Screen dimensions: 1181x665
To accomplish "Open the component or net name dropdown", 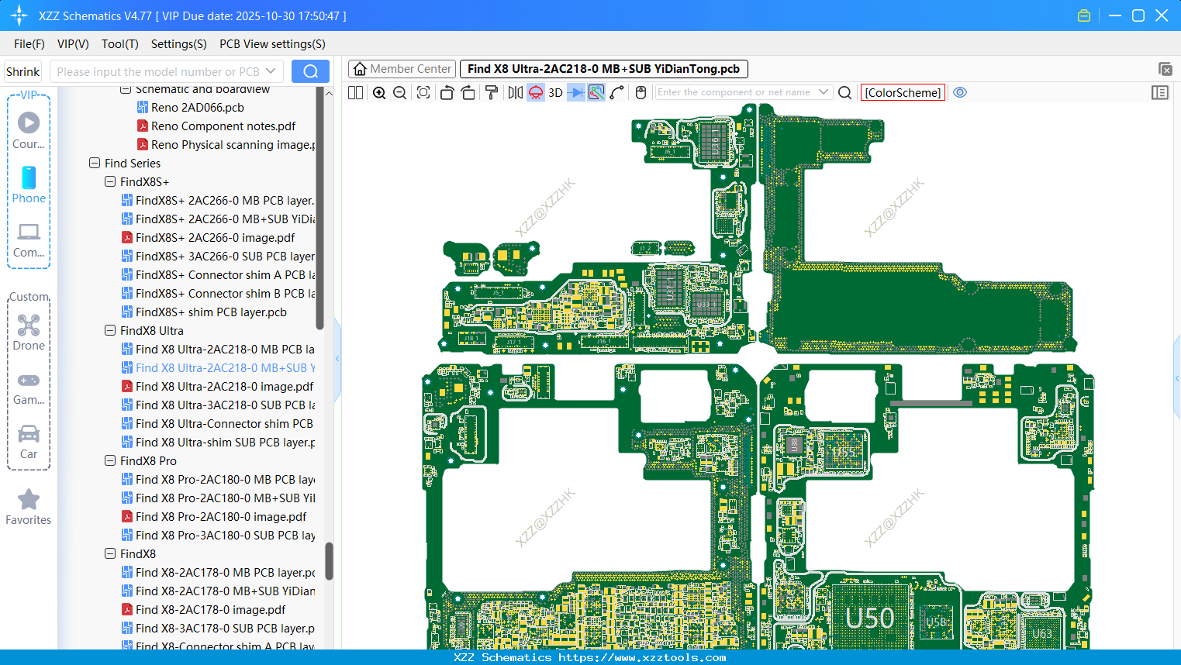I will 824,92.
